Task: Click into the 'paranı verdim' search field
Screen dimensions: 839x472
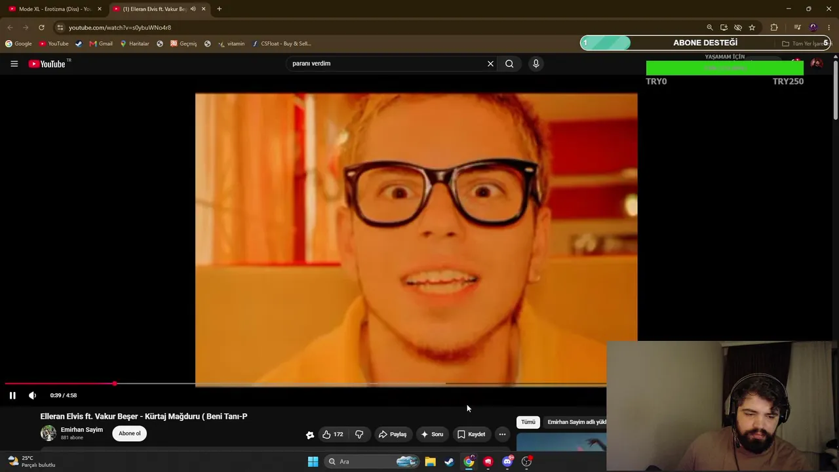Action: (387, 64)
